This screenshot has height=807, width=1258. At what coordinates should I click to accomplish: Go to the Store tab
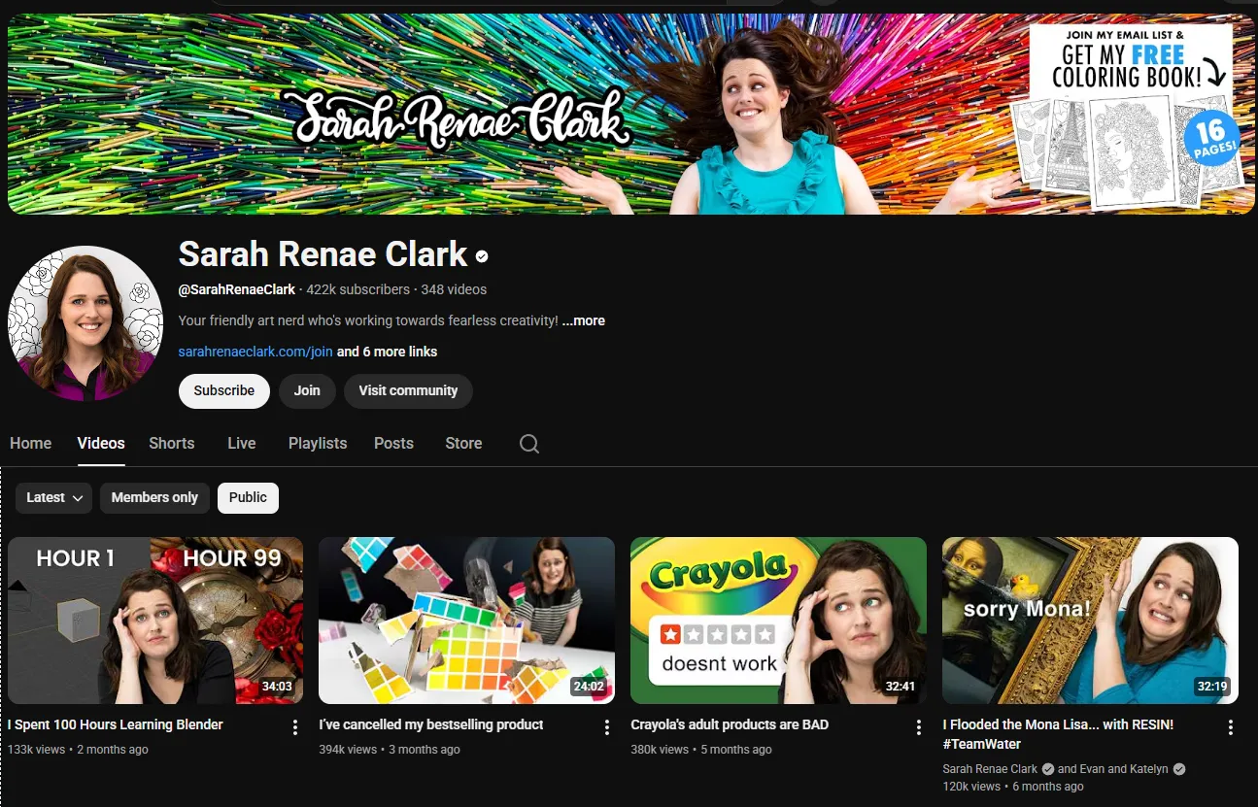[463, 443]
